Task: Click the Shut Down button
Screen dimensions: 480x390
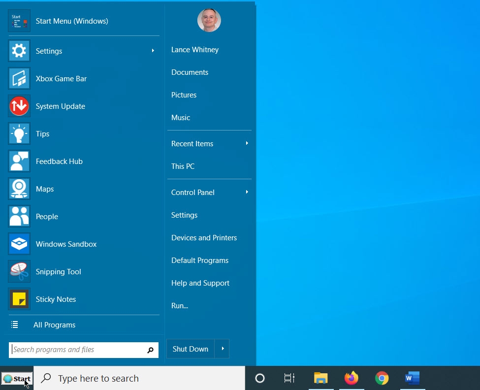Action: point(190,349)
